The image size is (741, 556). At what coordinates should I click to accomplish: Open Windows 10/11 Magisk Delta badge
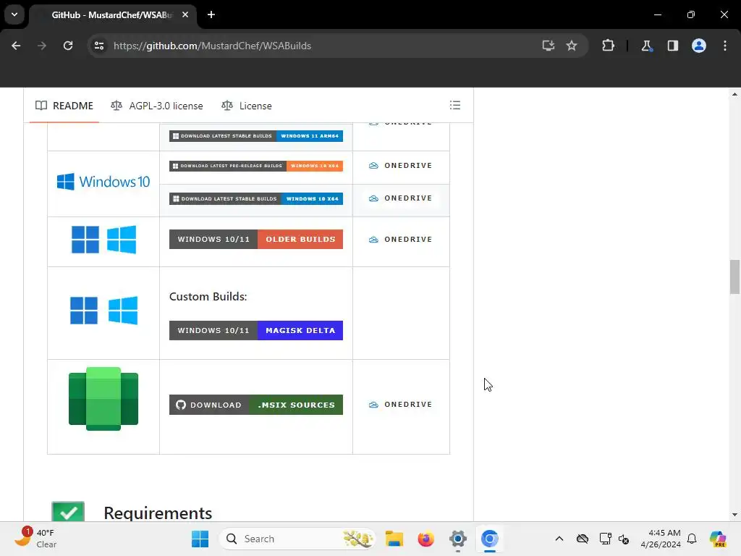click(256, 330)
